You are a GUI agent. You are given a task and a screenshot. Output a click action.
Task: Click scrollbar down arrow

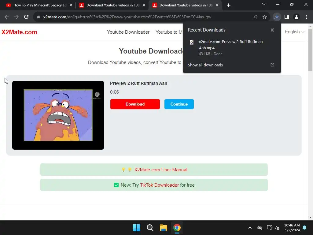311,218
